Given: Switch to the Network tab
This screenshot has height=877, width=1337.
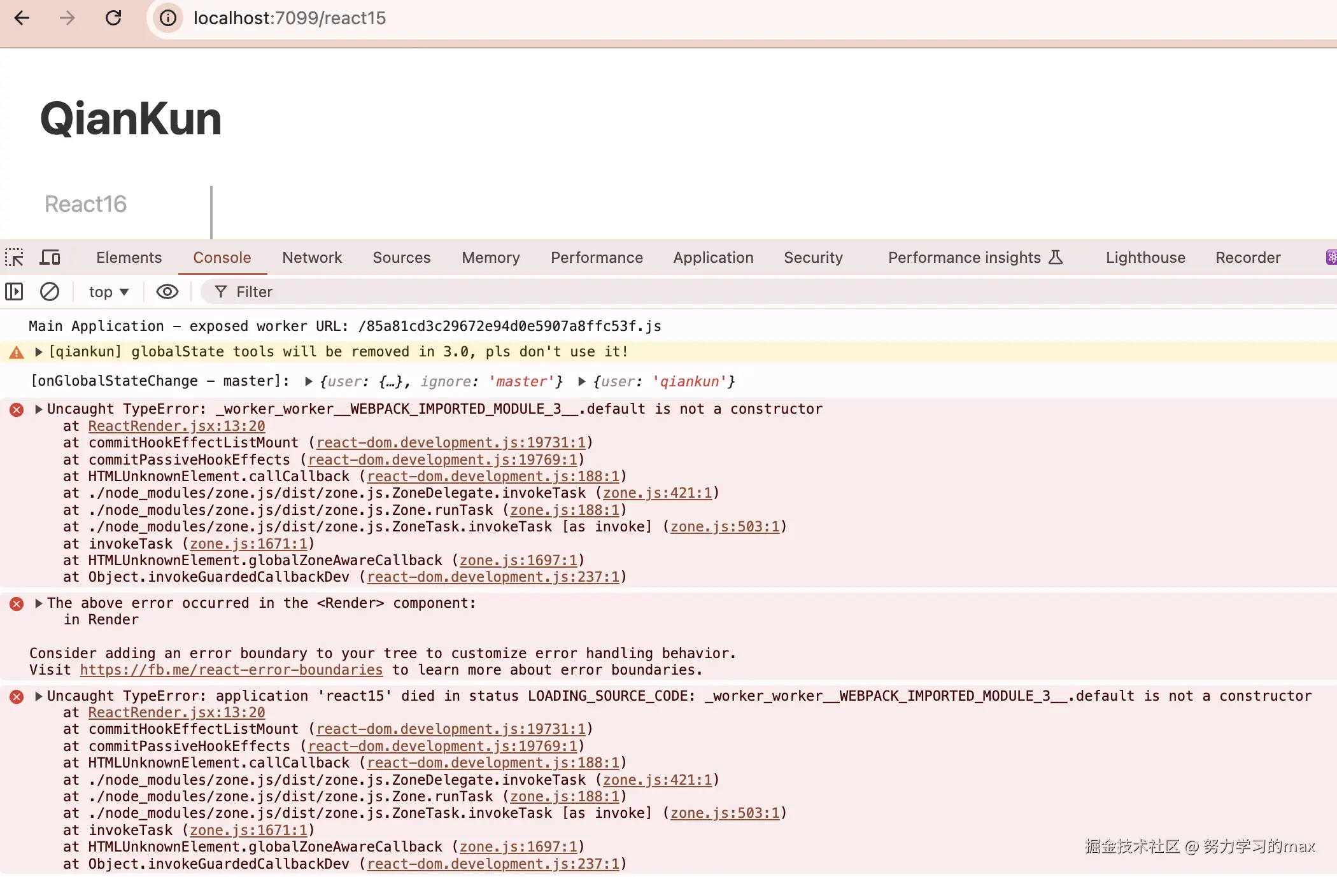Looking at the screenshot, I should 312,258.
